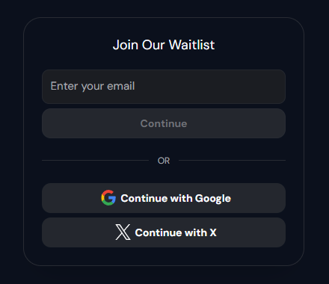The width and height of the screenshot is (329, 284).
Task: Click the grey 'Continue' text label
Action: click(x=164, y=123)
